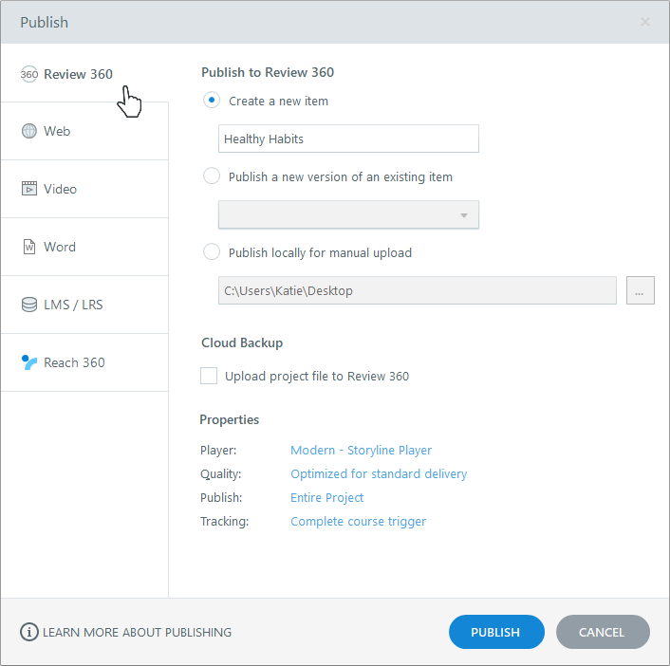
Task: Switch to the Web publish tab
Action: [x=57, y=131]
